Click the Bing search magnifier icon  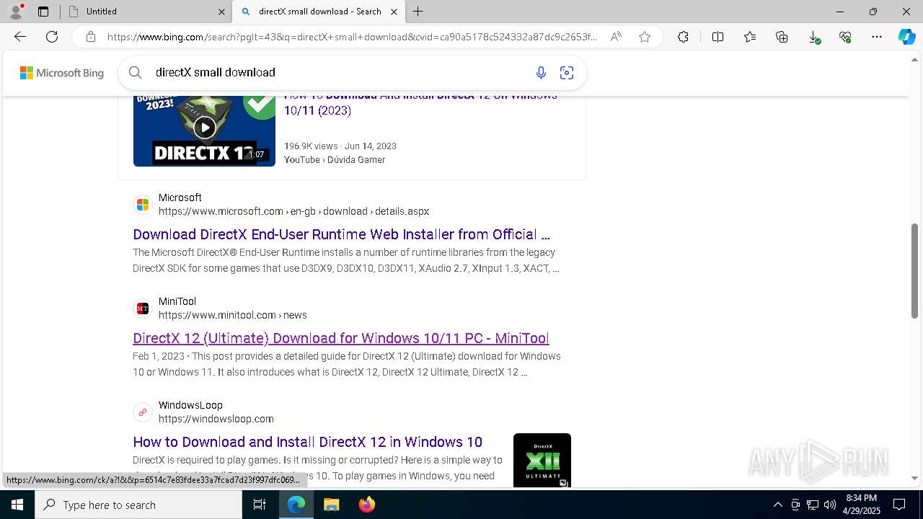135,72
